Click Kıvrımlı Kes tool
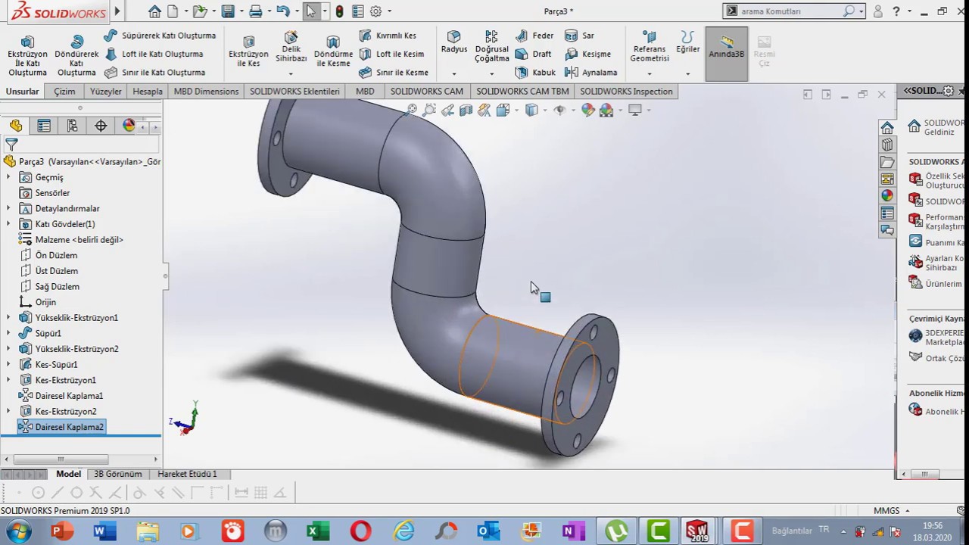The height and width of the screenshot is (545, 969). pyautogui.click(x=388, y=36)
